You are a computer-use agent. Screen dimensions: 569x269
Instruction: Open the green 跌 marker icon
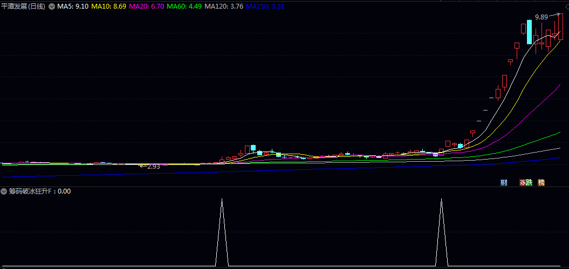[x=529, y=183]
